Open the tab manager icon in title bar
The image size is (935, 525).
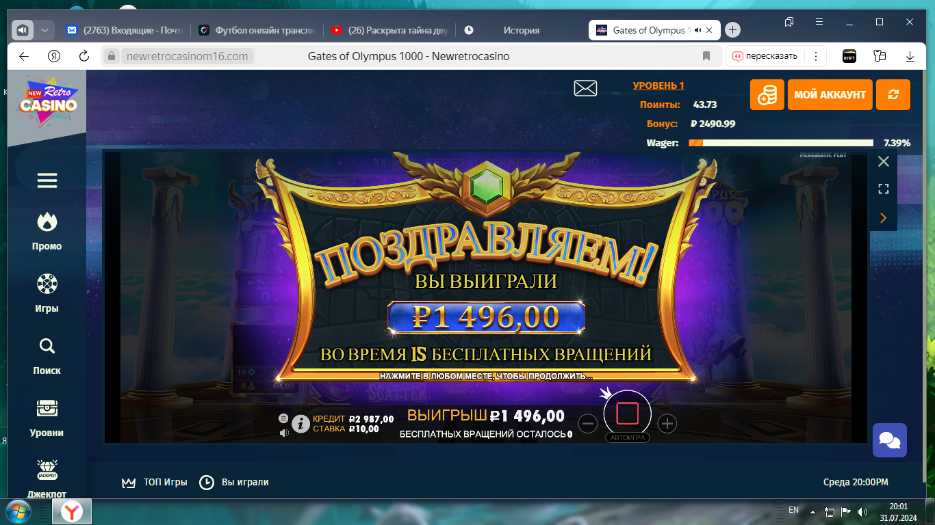coord(789,22)
